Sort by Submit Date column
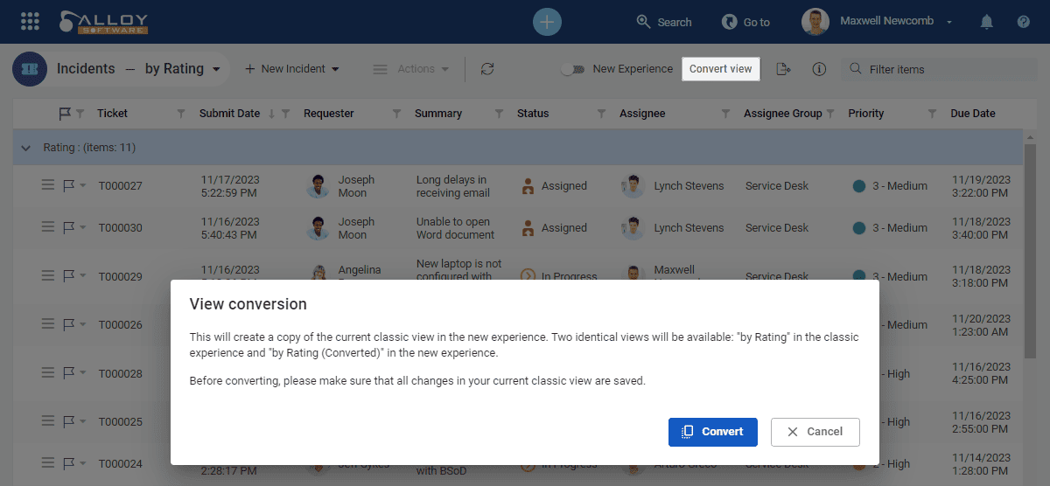1050x486 pixels. [x=229, y=114]
